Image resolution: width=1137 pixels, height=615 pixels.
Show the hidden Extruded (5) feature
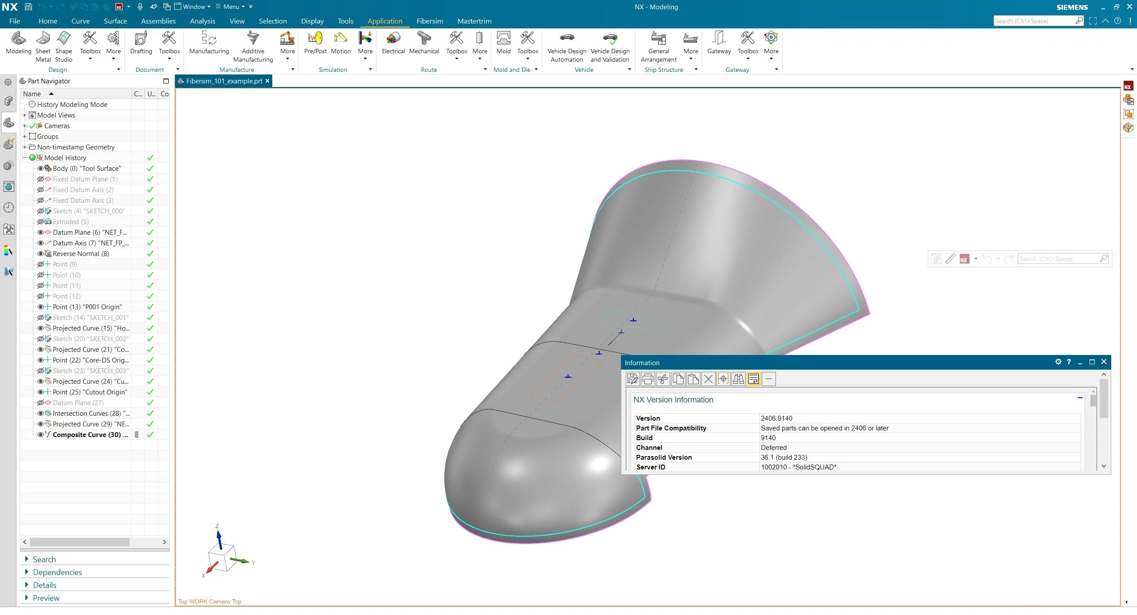[x=40, y=222]
